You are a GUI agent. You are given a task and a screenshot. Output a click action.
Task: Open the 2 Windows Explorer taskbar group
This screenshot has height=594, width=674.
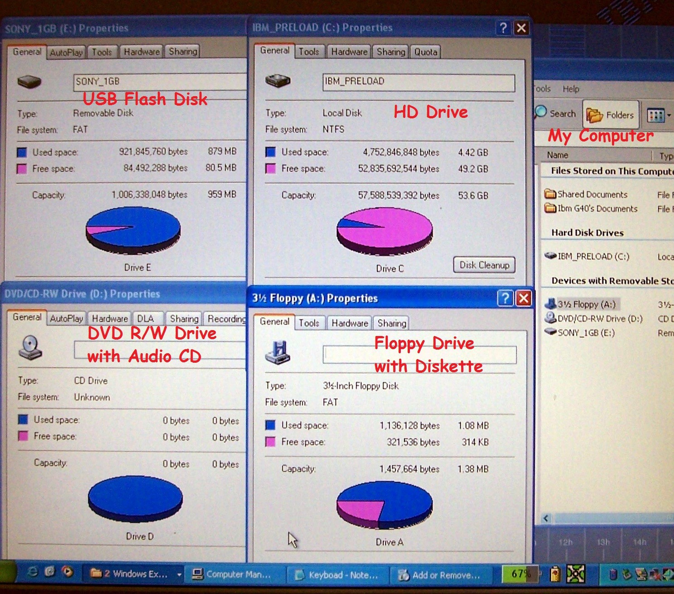[x=129, y=574]
